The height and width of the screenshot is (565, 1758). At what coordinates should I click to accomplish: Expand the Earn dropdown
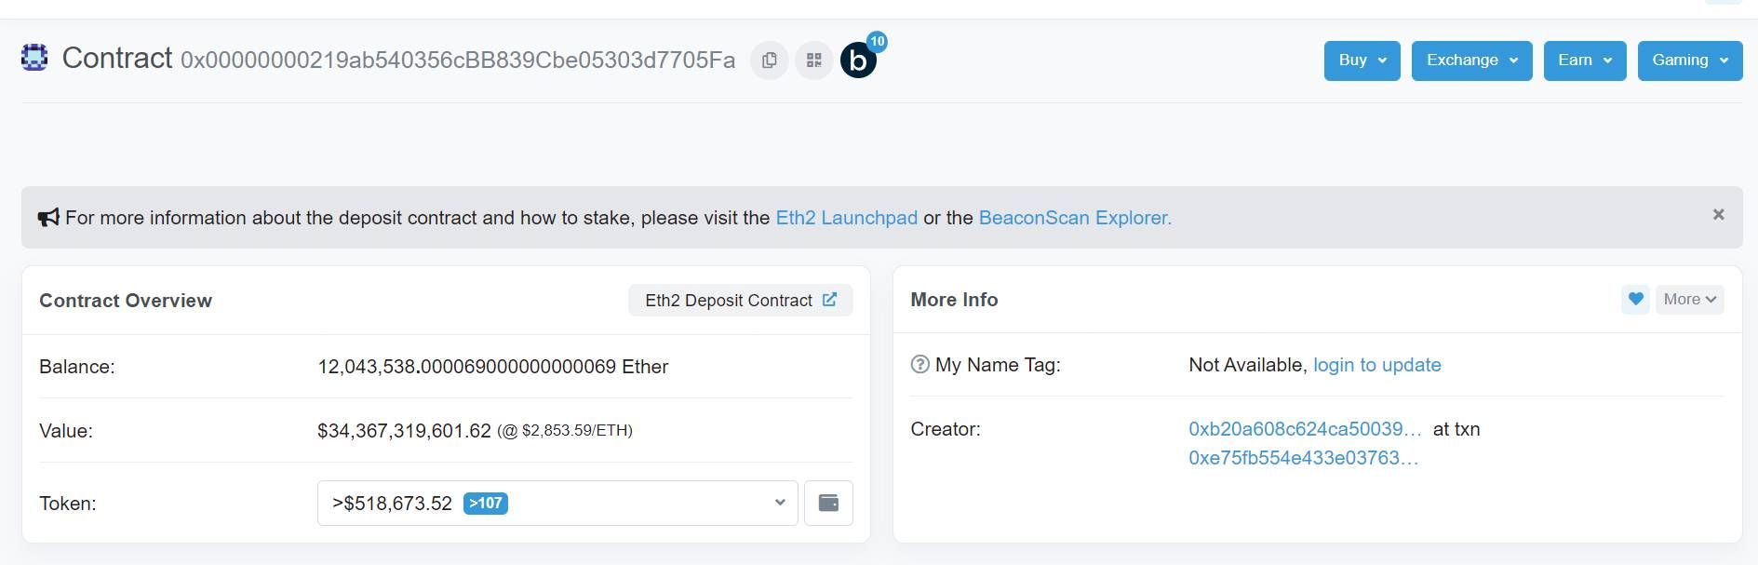pyautogui.click(x=1584, y=61)
